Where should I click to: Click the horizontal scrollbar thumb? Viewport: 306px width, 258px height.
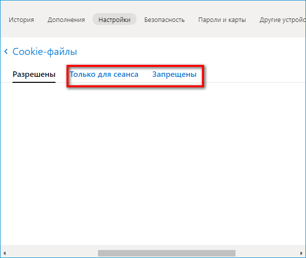[x=166, y=253]
